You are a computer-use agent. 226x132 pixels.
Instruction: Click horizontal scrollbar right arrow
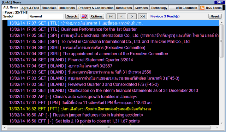(217, 127)
